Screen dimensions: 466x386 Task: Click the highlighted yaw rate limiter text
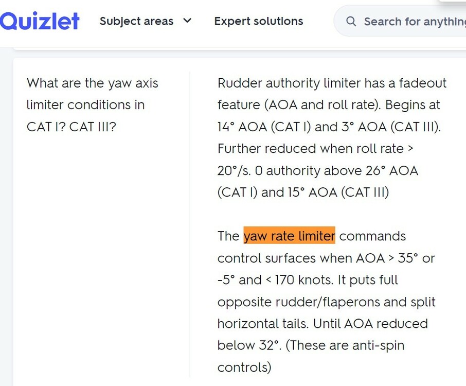[x=289, y=236]
